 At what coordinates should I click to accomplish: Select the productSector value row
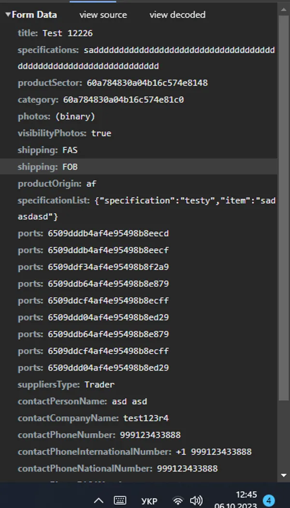[139, 83]
